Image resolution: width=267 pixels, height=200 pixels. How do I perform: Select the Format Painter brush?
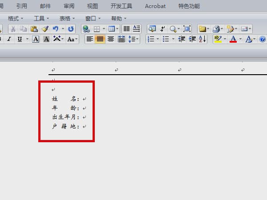45,29
